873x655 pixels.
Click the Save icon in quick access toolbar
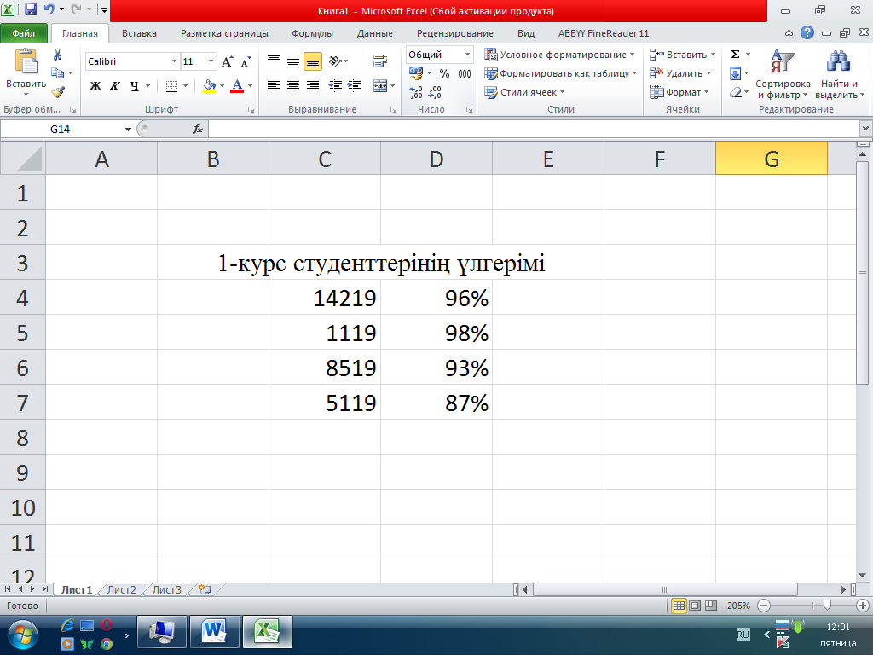tap(31, 9)
